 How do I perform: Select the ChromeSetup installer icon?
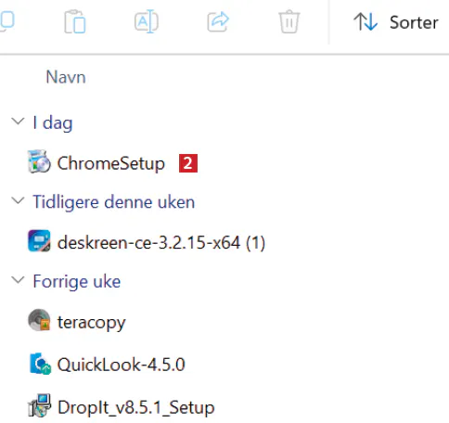click(39, 161)
